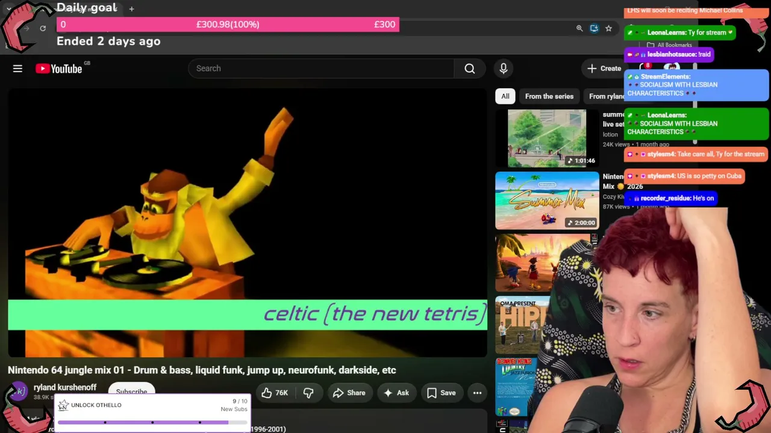Focus the YouTube search box
Image resolution: width=771 pixels, height=433 pixels.
coord(321,69)
